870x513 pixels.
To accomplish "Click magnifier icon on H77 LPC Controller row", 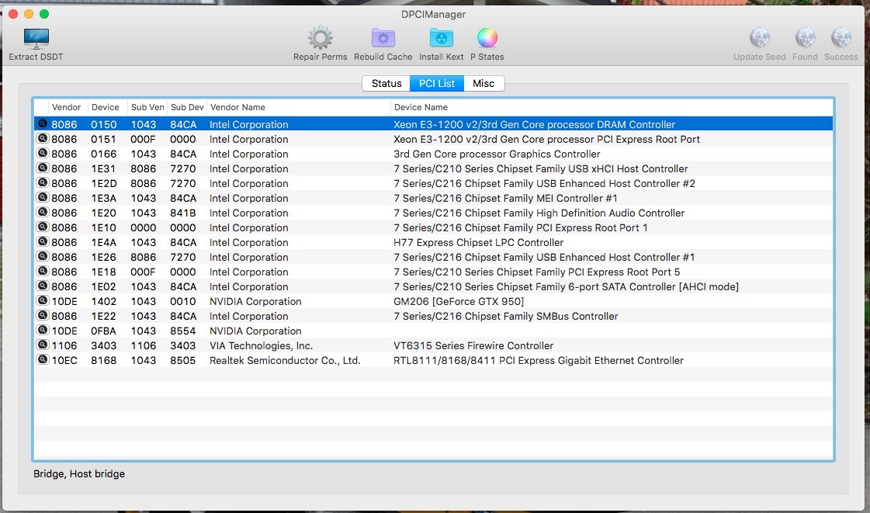I will [x=42, y=242].
